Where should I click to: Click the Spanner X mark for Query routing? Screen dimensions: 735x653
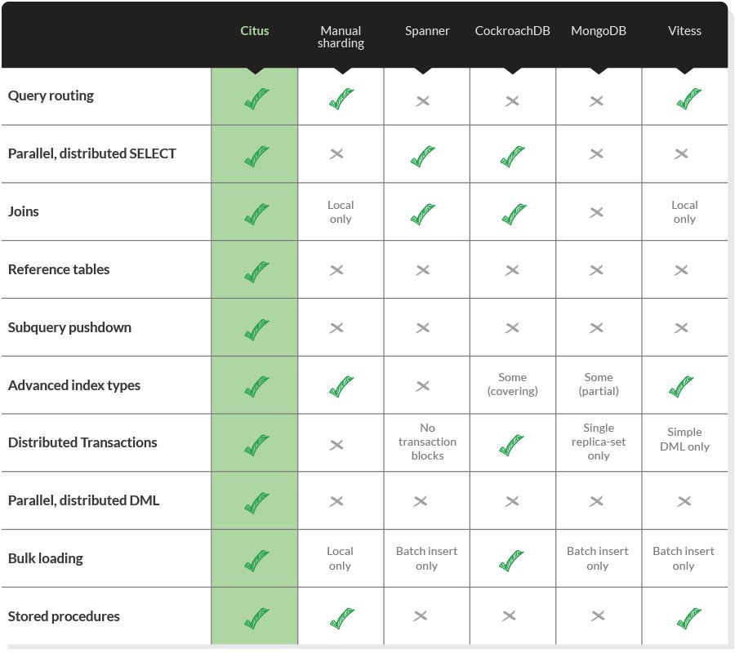[x=422, y=100]
